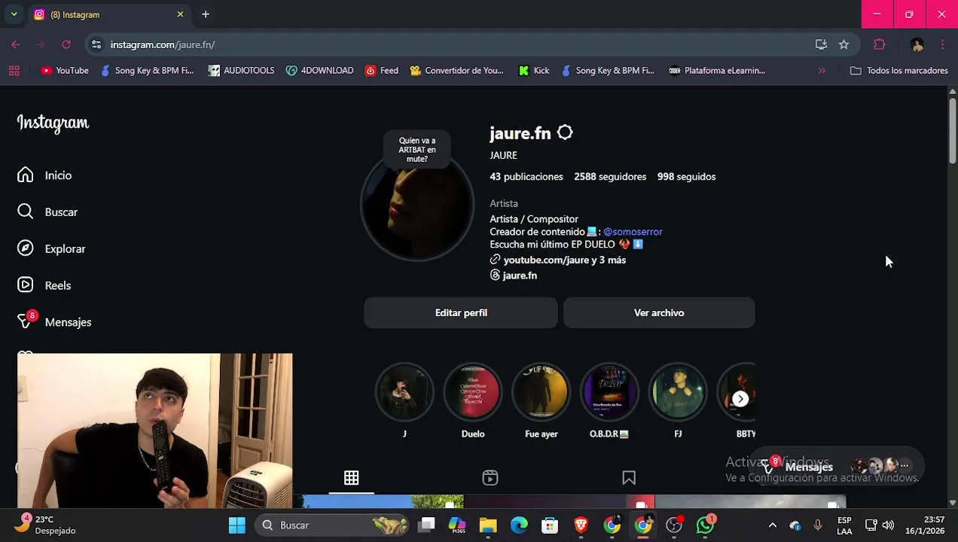Close the Instagram tab
The width and height of the screenshot is (958, 542).
click(x=180, y=14)
